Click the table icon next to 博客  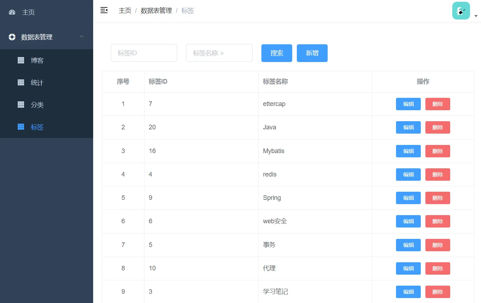click(x=21, y=60)
